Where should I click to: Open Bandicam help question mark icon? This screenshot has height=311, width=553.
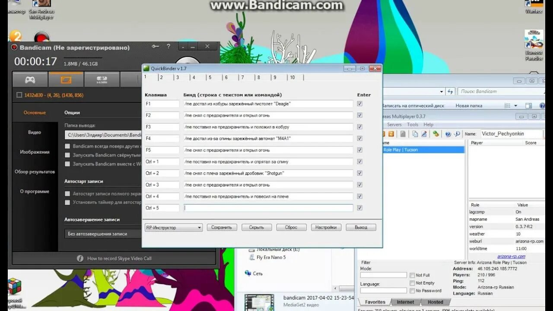[168, 47]
